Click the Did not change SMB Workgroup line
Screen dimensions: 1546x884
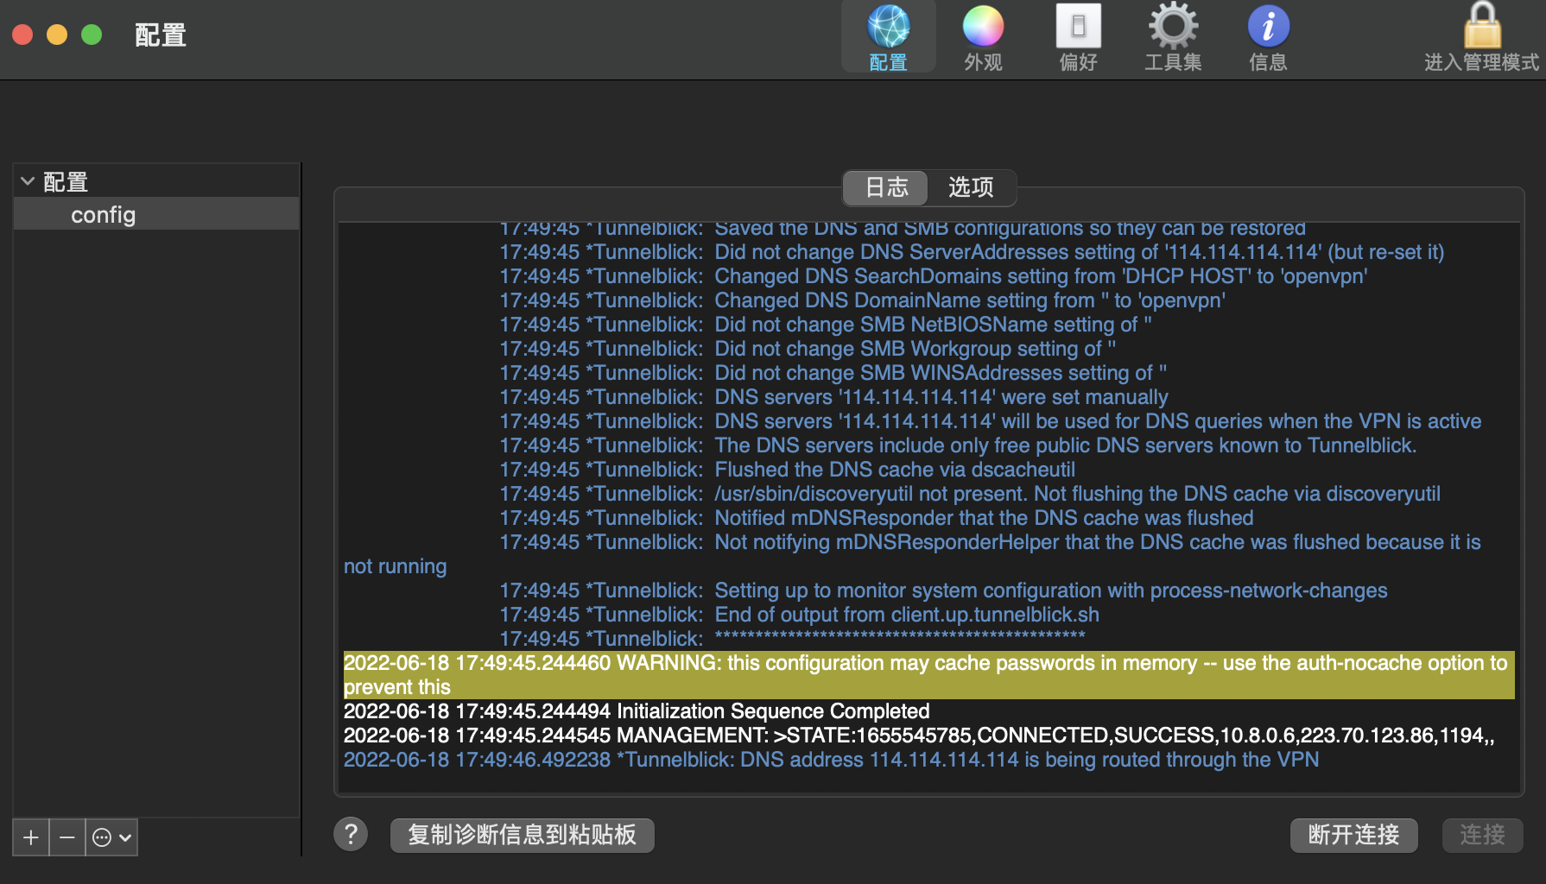coord(808,349)
